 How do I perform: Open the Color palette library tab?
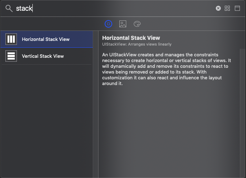137,24
